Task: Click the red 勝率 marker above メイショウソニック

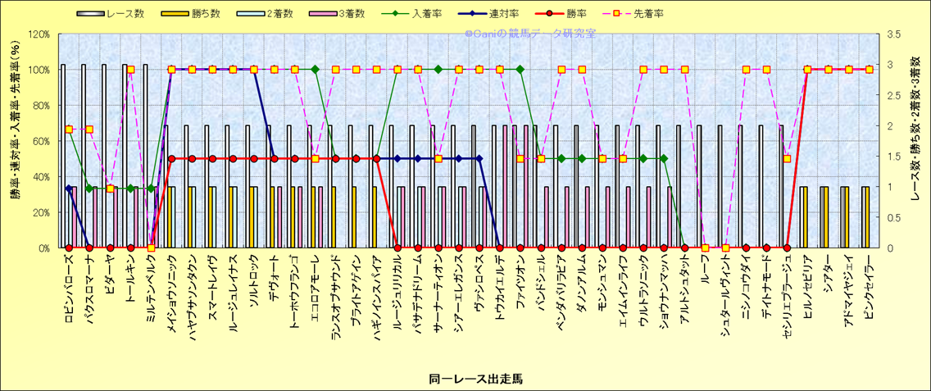Action: click(x=171, y=159)
